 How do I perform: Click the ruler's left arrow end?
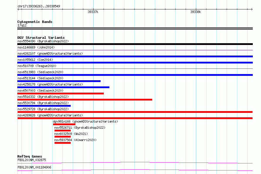coord(18,9)
